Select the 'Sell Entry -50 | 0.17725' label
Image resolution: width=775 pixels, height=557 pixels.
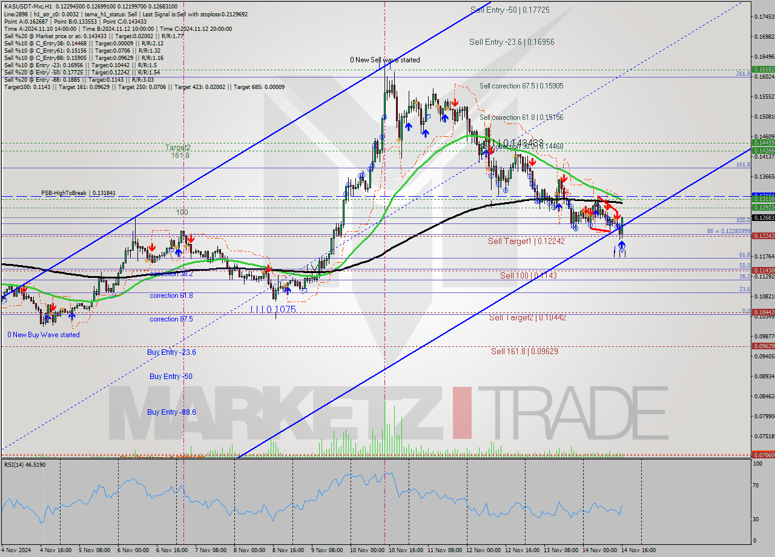pos(510,10)
